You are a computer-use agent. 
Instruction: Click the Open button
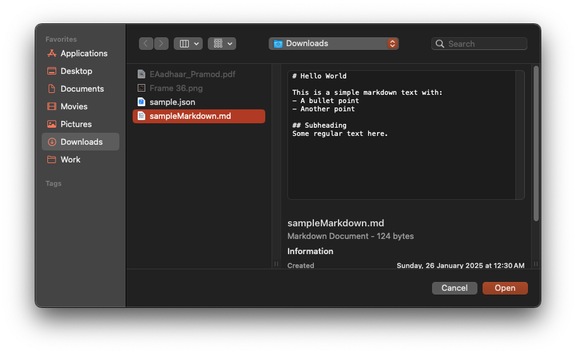pyautogui.click(x=505, y=288)
